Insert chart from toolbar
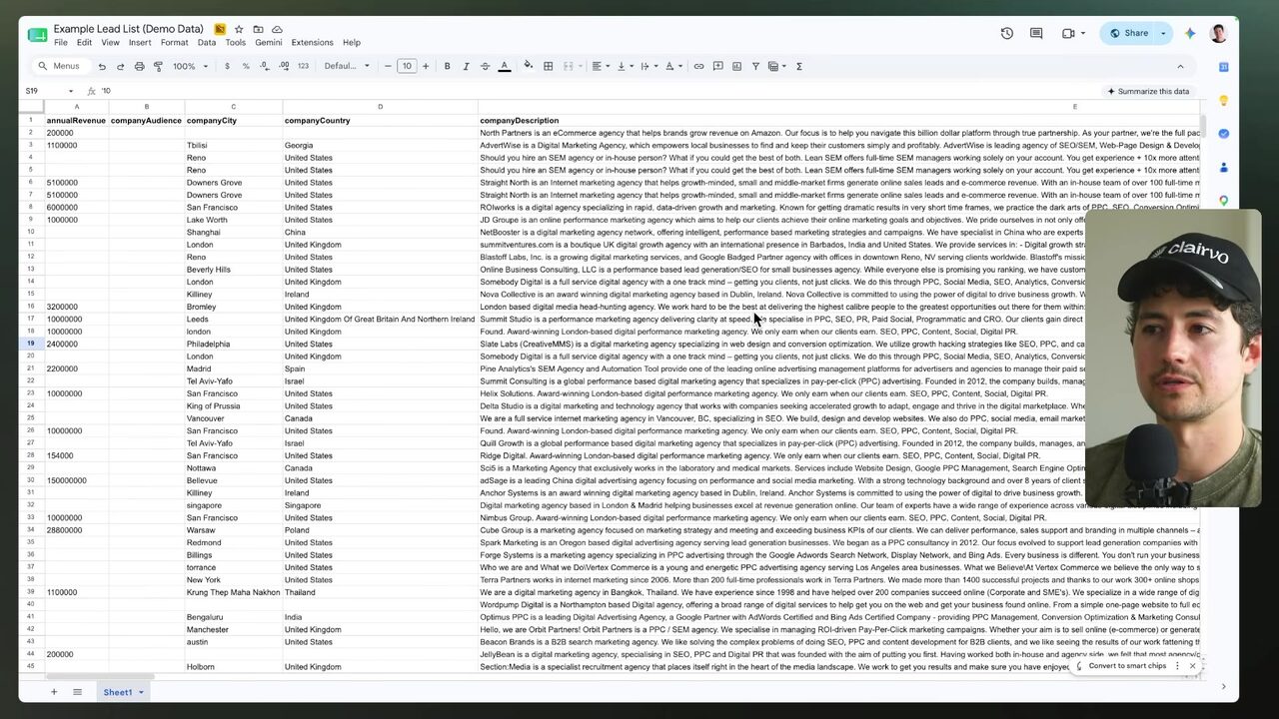This screenshot has width=1279, height=719. pyautogui.click(x=736, y=66)
